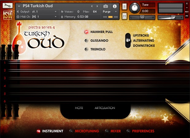Close the instrument with X icon
This screenshot has height=138, width=190.
pos(187,3)
